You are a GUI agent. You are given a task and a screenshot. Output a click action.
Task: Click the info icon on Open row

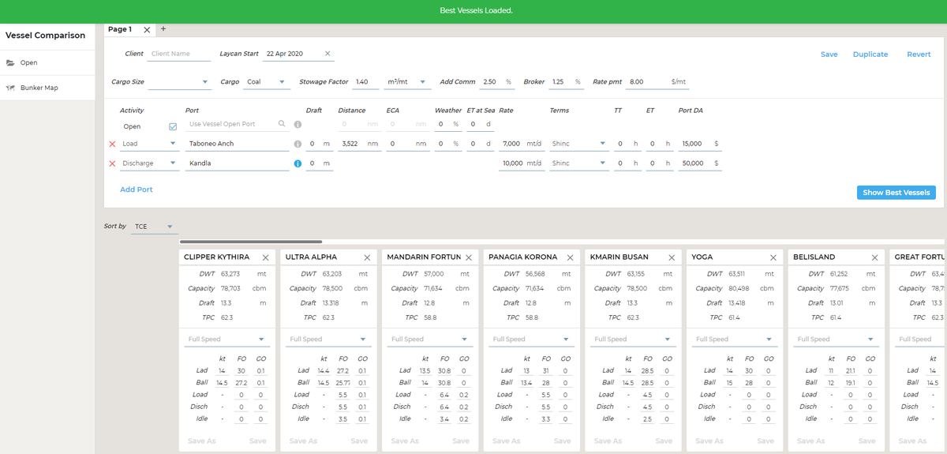click(x=298, y=125)
